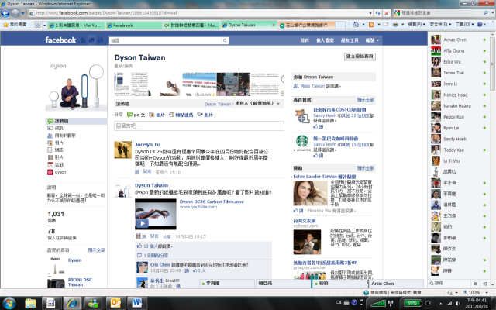496x310 pixels.
Task: Click Jocelyn Tu's profile picture thumbnail
Action: (122, 150)
